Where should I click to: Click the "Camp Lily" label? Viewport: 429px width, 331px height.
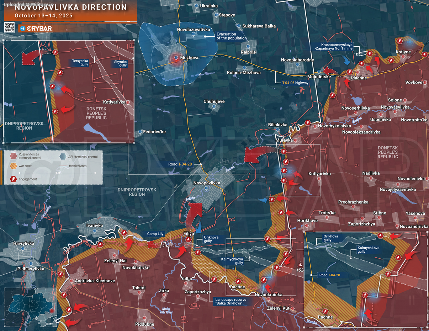point(155,234)
